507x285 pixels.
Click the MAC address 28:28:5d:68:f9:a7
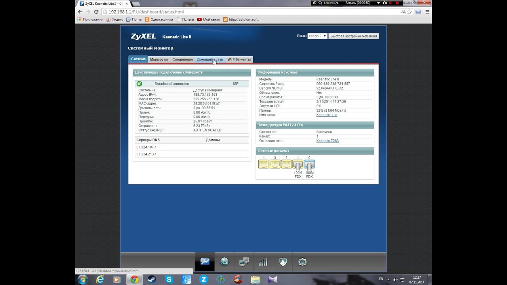click(x=206, y=103)
